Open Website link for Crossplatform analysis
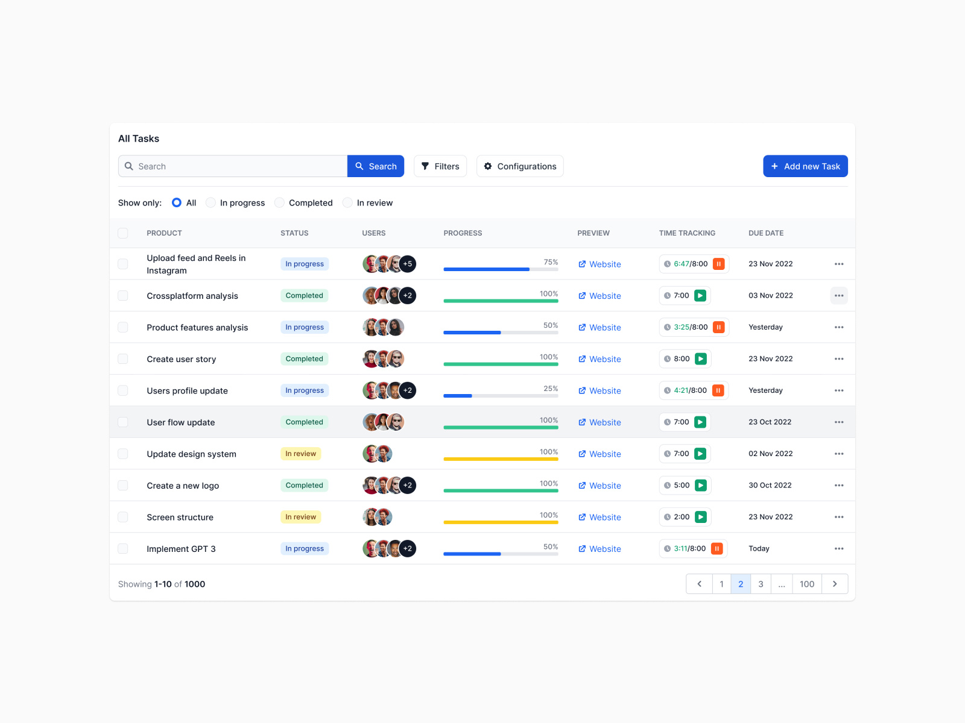 pos(600,296)
